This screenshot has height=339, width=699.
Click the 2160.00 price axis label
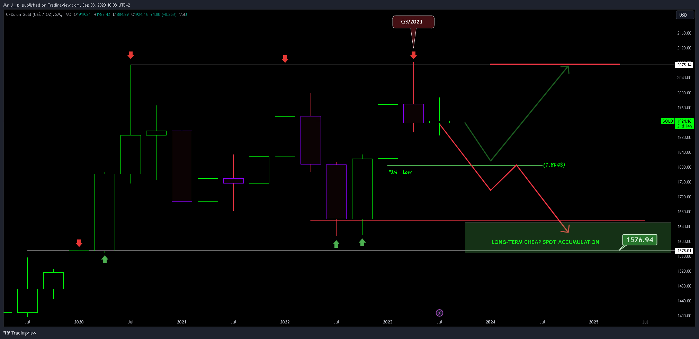684,33
